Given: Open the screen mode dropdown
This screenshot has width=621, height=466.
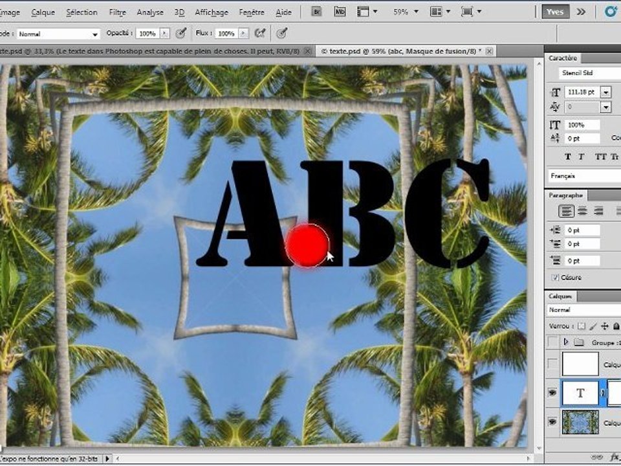Looking at the screenshot, I should (472, 12).
